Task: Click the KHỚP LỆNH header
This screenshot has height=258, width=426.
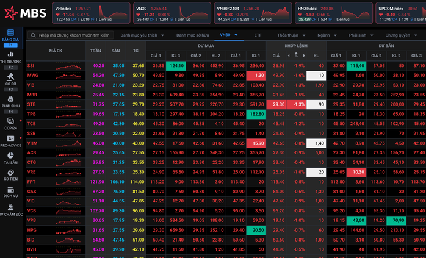Action: coord(296,46)
